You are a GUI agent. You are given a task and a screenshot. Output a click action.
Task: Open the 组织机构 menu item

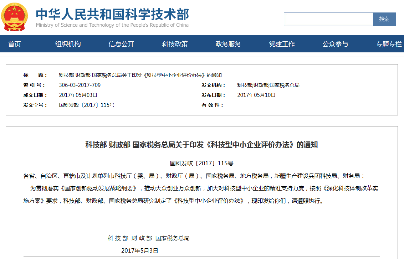click(68, 44)
